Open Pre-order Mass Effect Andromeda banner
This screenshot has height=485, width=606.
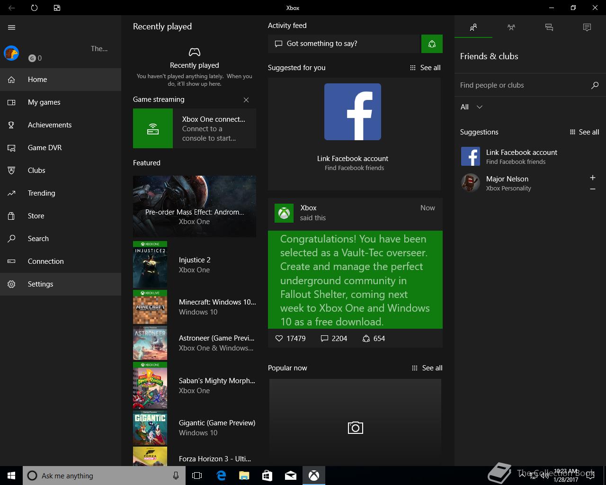195,207
